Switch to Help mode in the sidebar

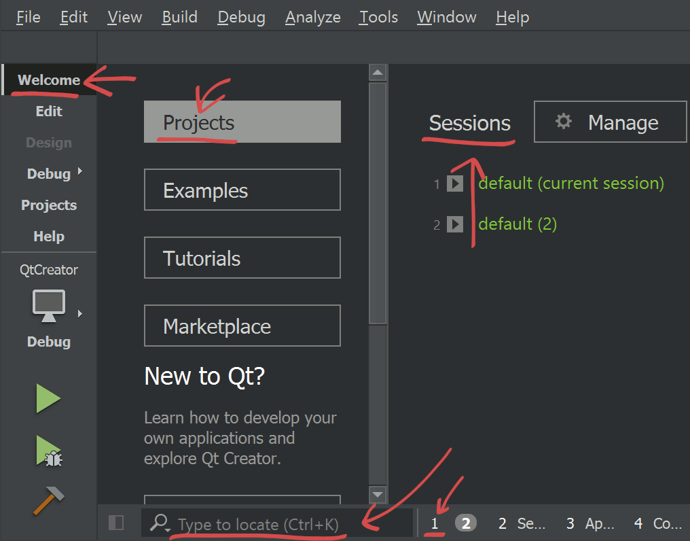[49, 236]
